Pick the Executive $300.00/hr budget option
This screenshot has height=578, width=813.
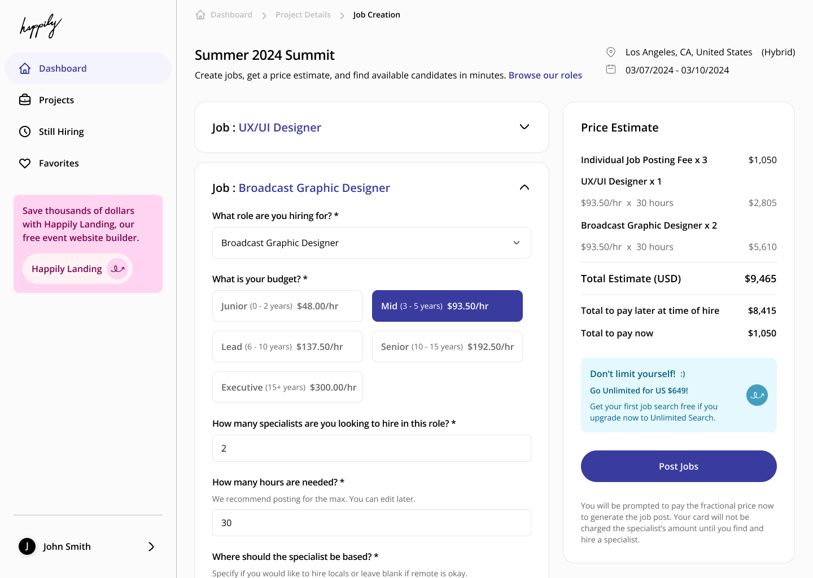point(287,387)
